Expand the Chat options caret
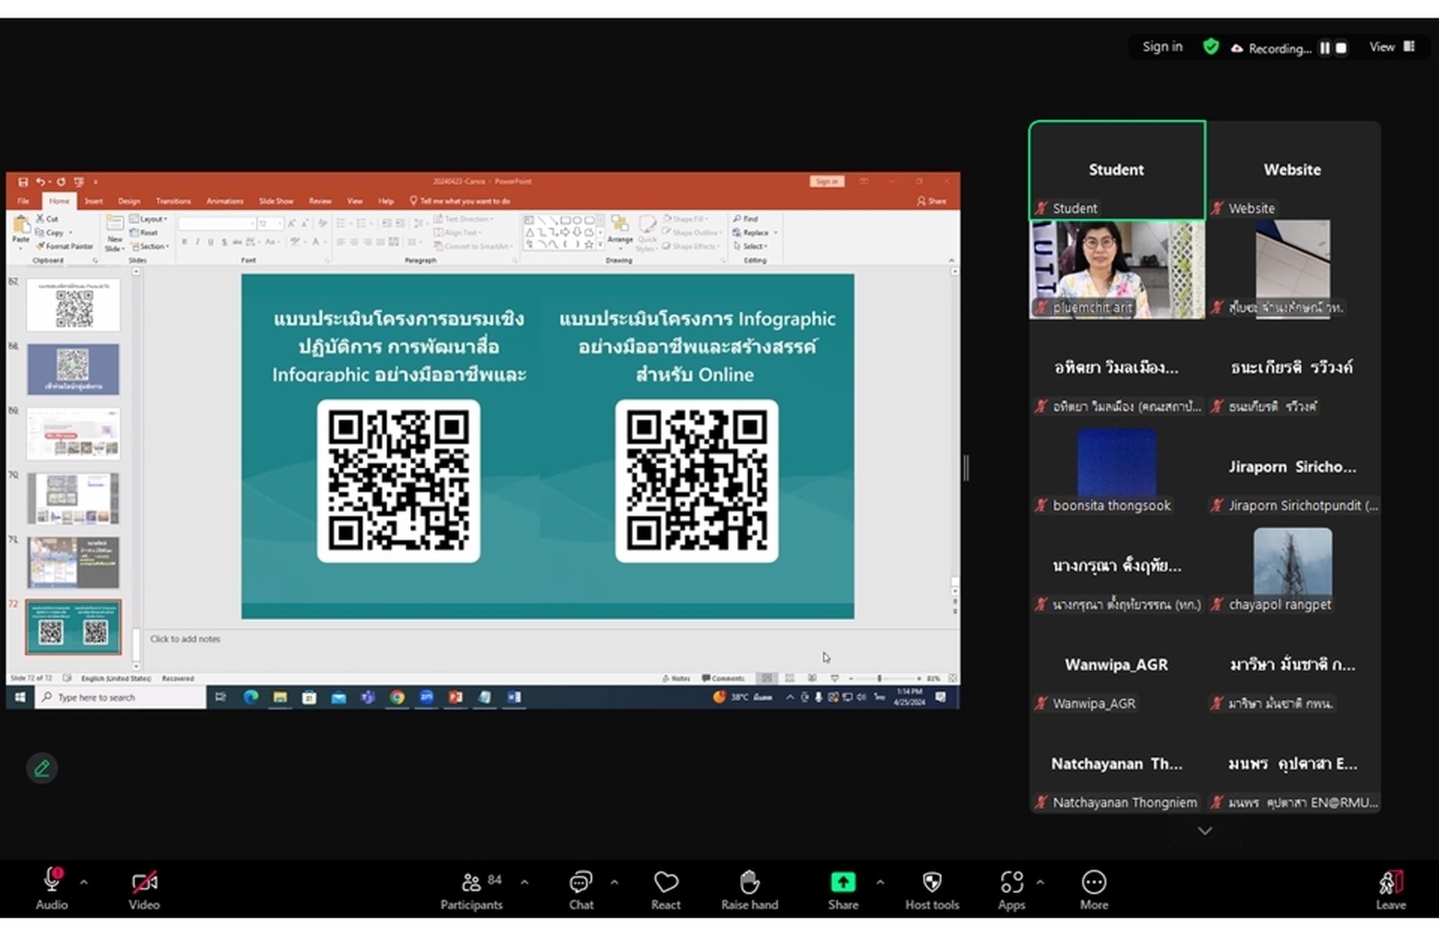The height and width of the screenshot is (936, 1439). pos(614,882)
